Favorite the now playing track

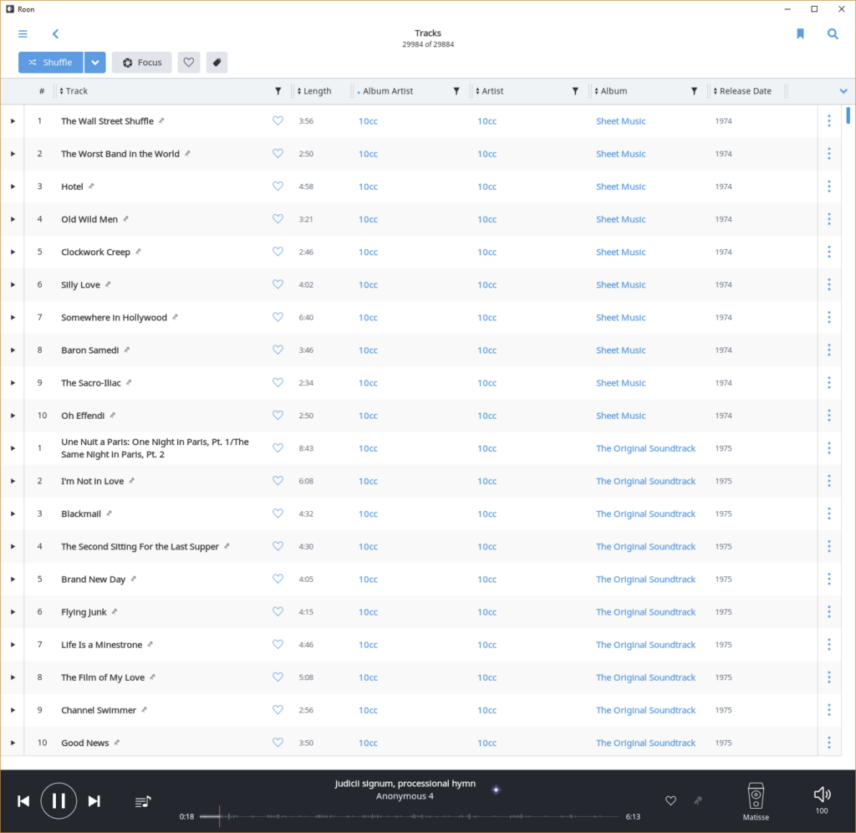[671, 800]
